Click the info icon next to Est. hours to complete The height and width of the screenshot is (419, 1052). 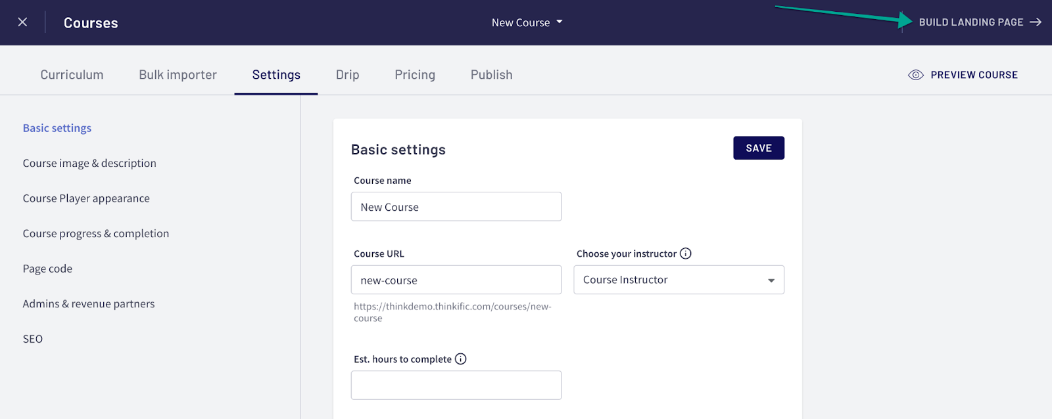461,359
